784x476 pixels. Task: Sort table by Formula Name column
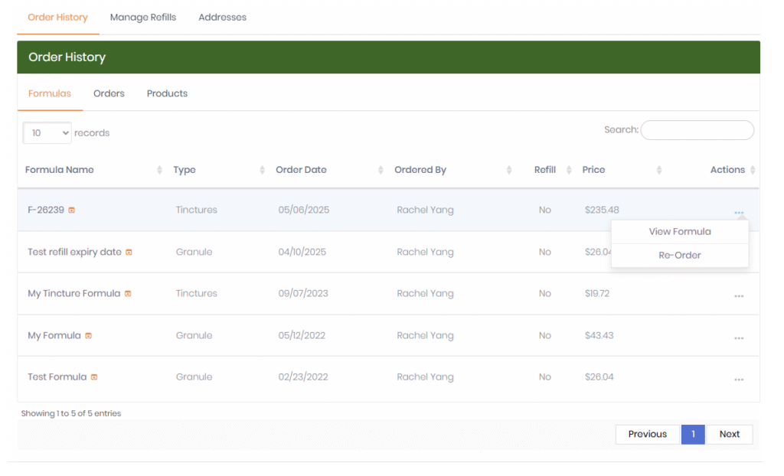coord(60,170)
